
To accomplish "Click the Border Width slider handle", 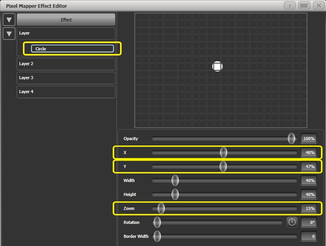I will pos(157,236).
